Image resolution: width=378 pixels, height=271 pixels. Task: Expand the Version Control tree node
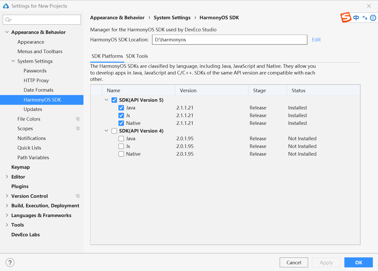click(7, 196)
